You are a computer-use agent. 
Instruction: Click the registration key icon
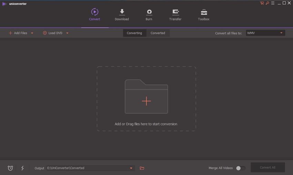click(x=267, y=3)
